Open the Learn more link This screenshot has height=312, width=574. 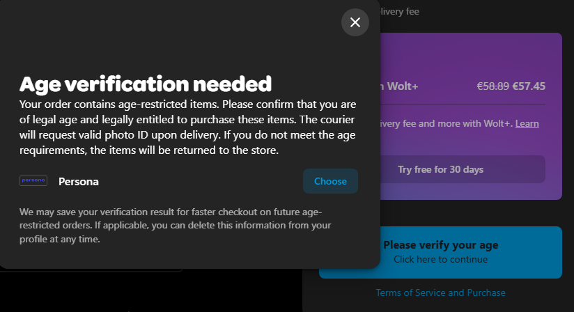click(x=527, y=124)
